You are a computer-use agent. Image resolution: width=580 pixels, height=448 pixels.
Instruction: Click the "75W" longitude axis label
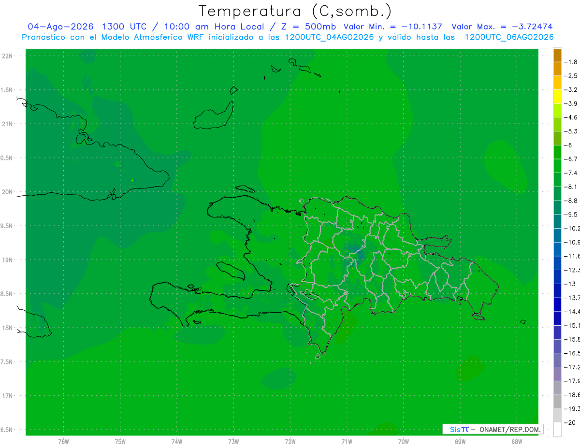[120, 442]
